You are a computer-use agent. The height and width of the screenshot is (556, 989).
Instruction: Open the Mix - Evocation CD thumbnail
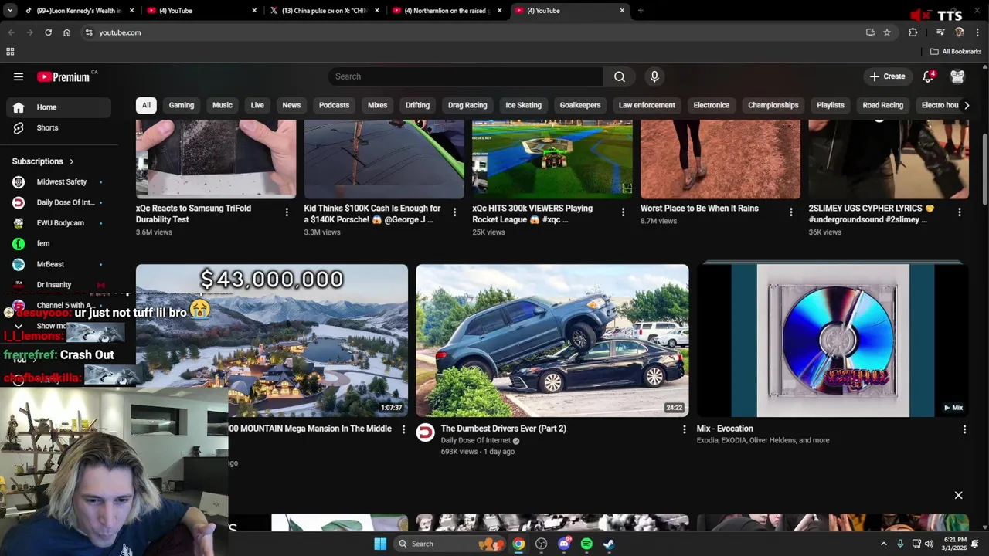point(833,341)
